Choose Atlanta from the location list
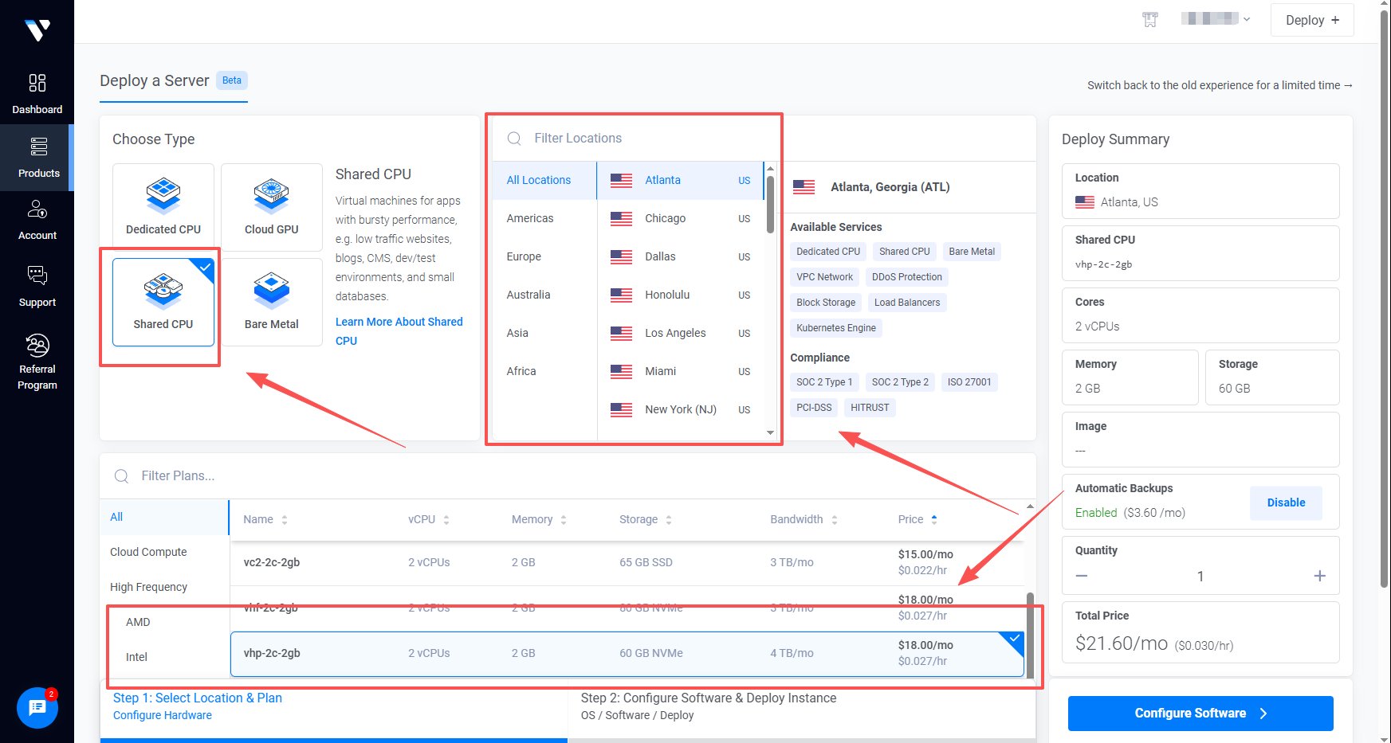This screenshot has height=743, width=1391. coord(680,180)
